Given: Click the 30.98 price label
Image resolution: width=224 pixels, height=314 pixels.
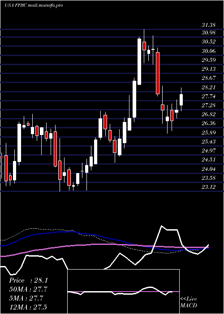Looking at the screenshot, I should (x=208, y=33).
